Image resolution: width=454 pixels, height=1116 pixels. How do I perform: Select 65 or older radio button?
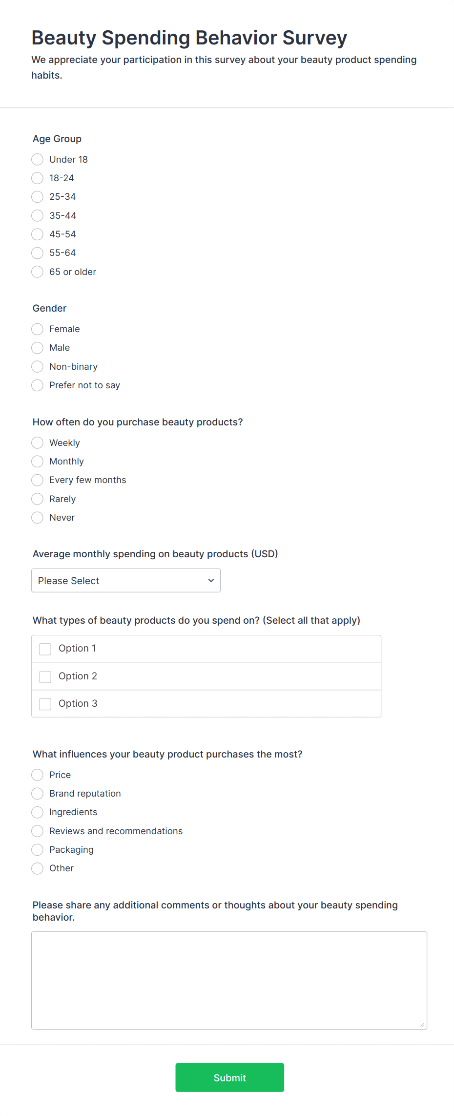(38, 272)
